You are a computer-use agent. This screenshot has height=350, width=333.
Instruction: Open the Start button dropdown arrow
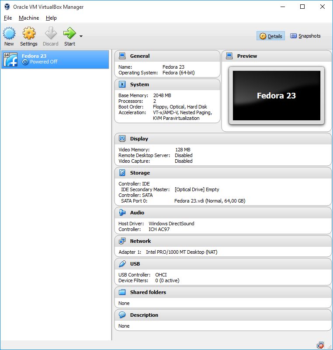81,36
